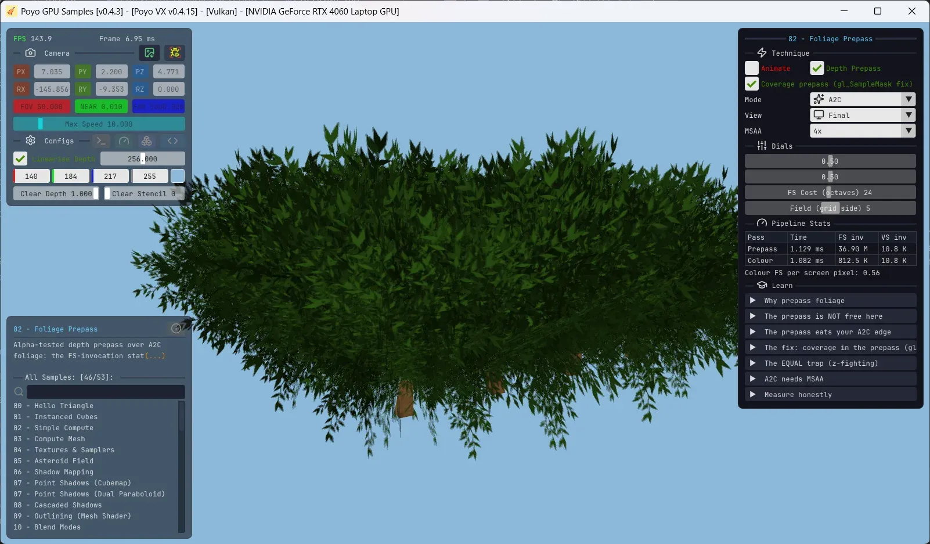Click the Learn graduation cap icon

coord(762,285)
